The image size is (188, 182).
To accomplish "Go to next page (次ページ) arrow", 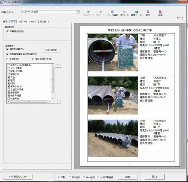I will pos(125,12).
